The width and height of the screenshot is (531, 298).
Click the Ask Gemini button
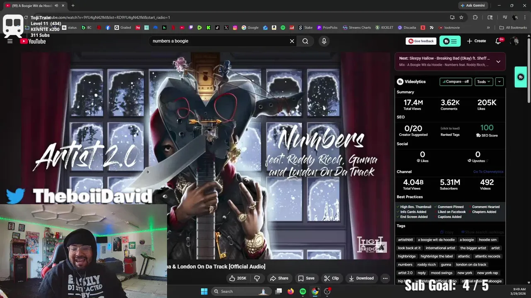(x=472, y=5)
